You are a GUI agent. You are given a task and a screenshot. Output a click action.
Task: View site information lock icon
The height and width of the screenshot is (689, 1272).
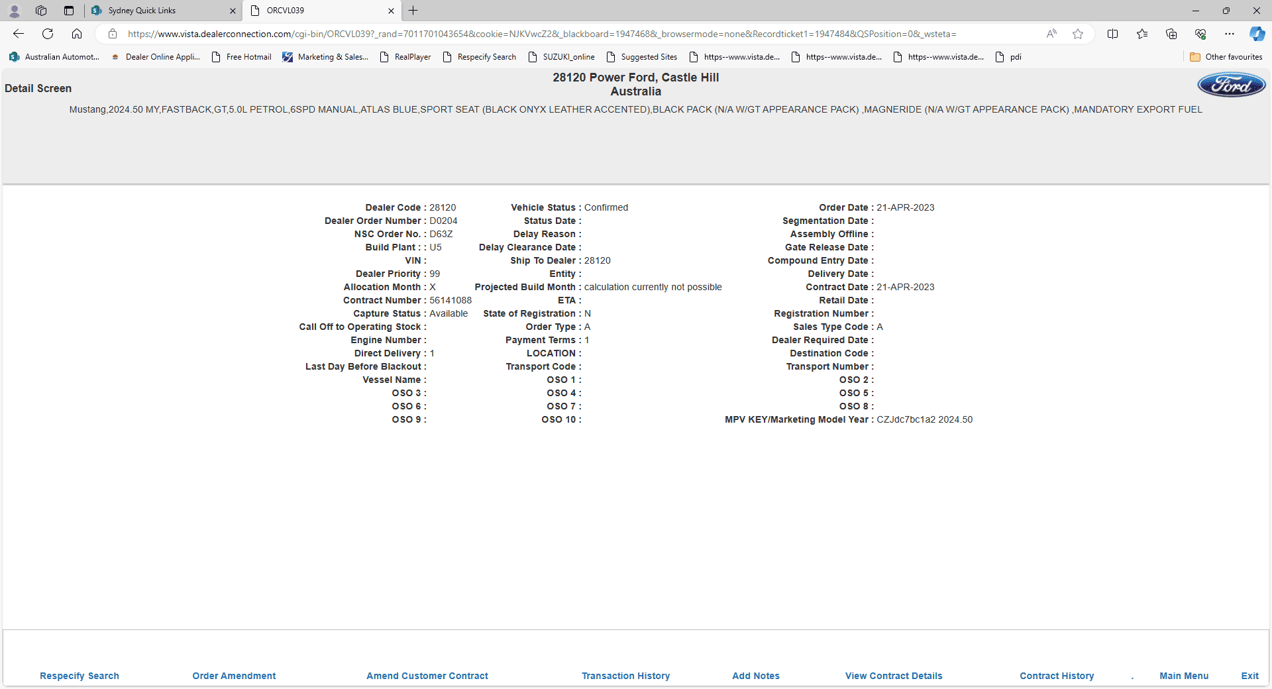113,34
